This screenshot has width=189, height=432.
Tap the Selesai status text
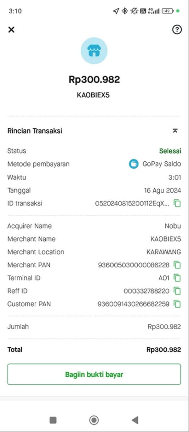coord(170,151)
